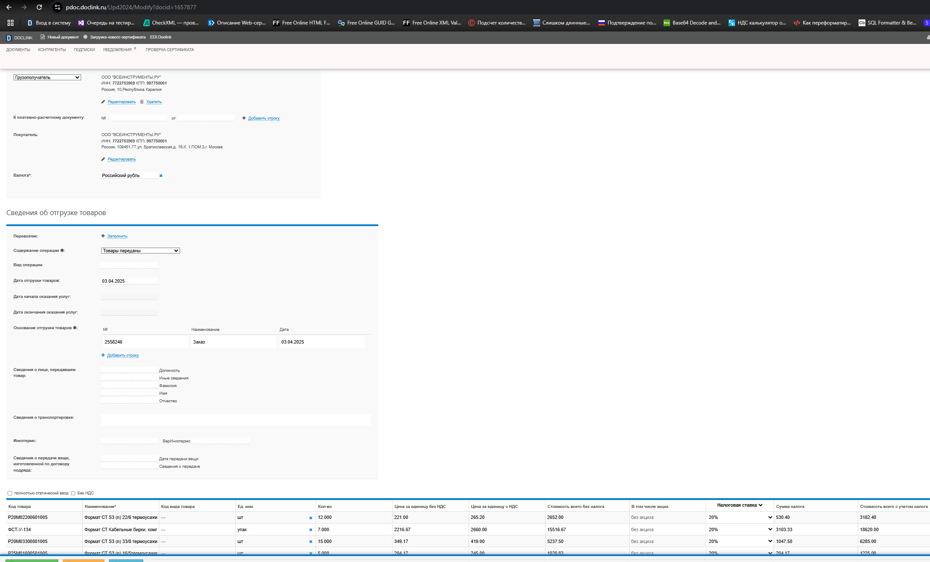Viewport: 930px width, 562px height.
Task: Open the SQL Formatter bookmark
Action: (887, 23)
